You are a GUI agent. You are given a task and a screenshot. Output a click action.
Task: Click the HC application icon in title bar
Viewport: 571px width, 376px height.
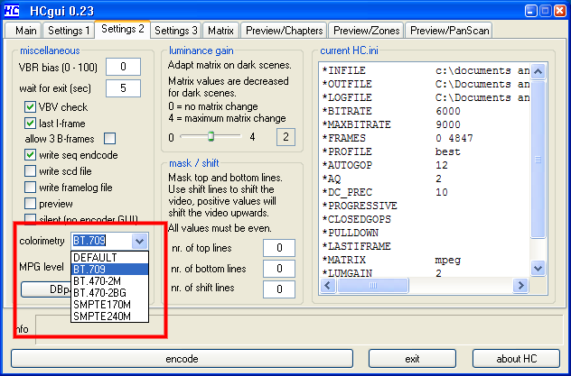11,11
